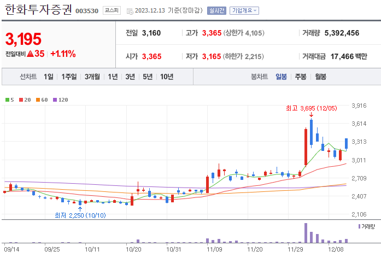
Task: Select the 1년 line chart tab
Action: [x=113, y=77]
